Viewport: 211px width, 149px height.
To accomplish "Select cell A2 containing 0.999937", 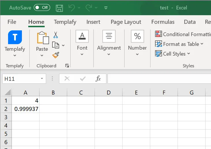I will click(26, 109).
